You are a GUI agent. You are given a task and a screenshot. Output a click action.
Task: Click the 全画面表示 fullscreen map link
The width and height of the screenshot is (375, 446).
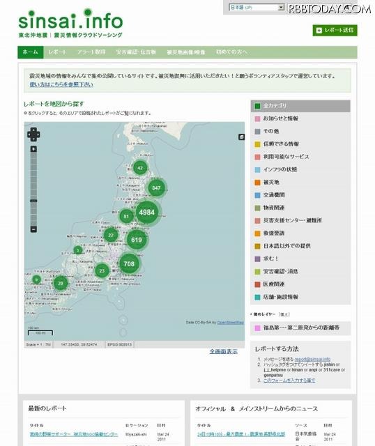coord(224,351)
